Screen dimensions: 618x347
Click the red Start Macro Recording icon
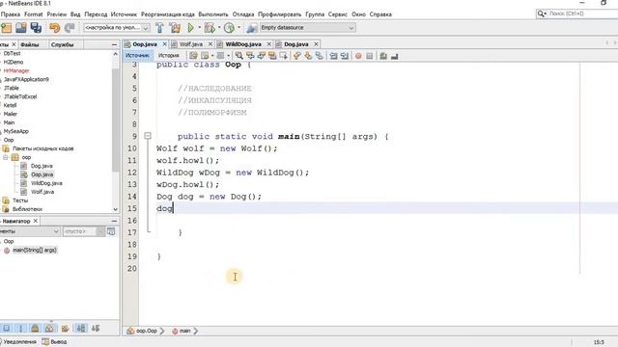point(358,56)
